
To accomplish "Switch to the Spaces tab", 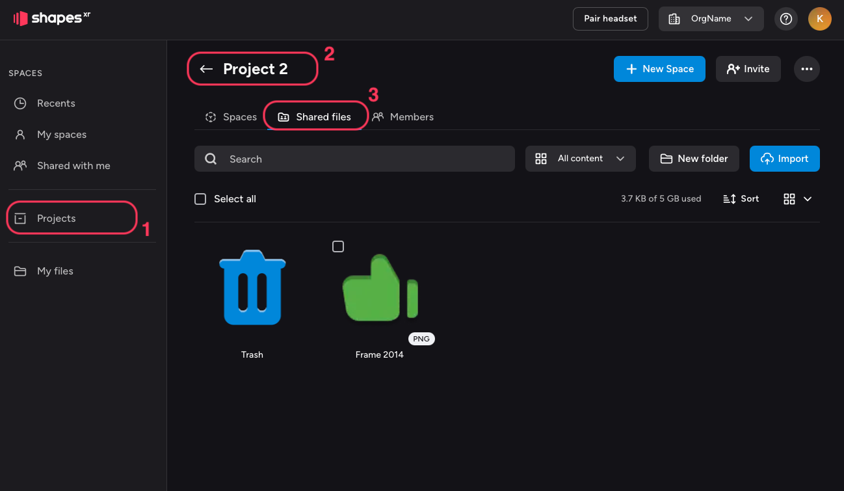I will (231, 117).
